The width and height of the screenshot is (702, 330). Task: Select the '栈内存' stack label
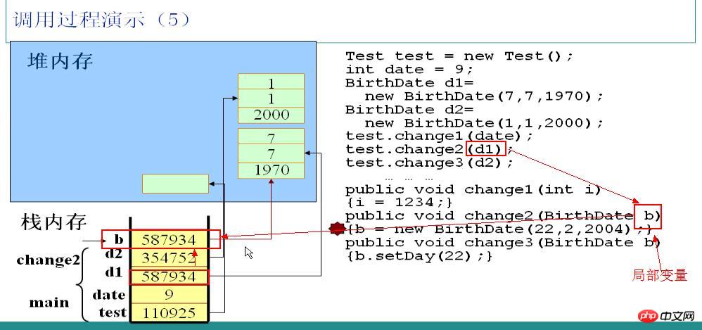click(x=53, y=222)
